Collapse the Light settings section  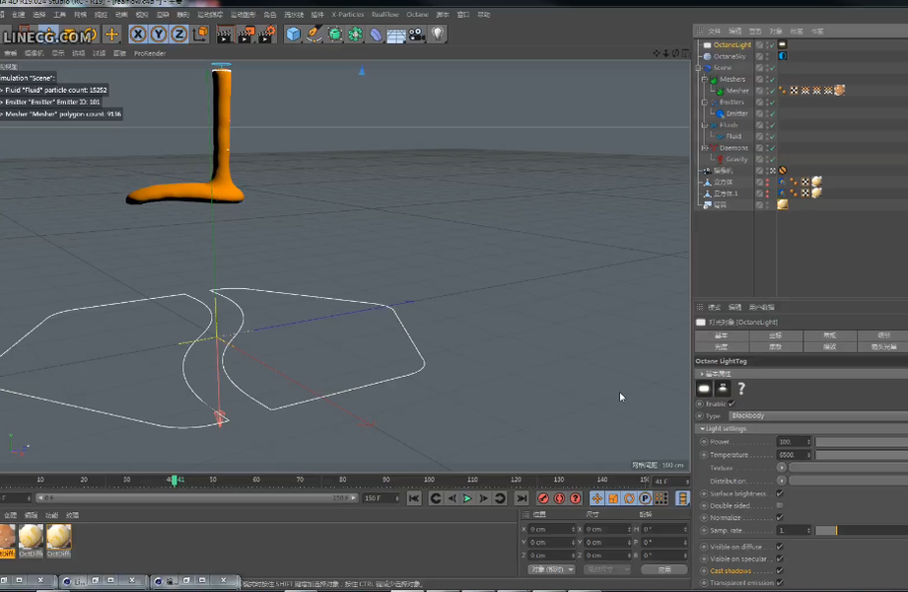coord(702,428)
